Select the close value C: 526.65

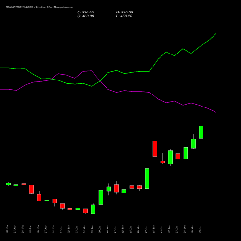point(85,13)
